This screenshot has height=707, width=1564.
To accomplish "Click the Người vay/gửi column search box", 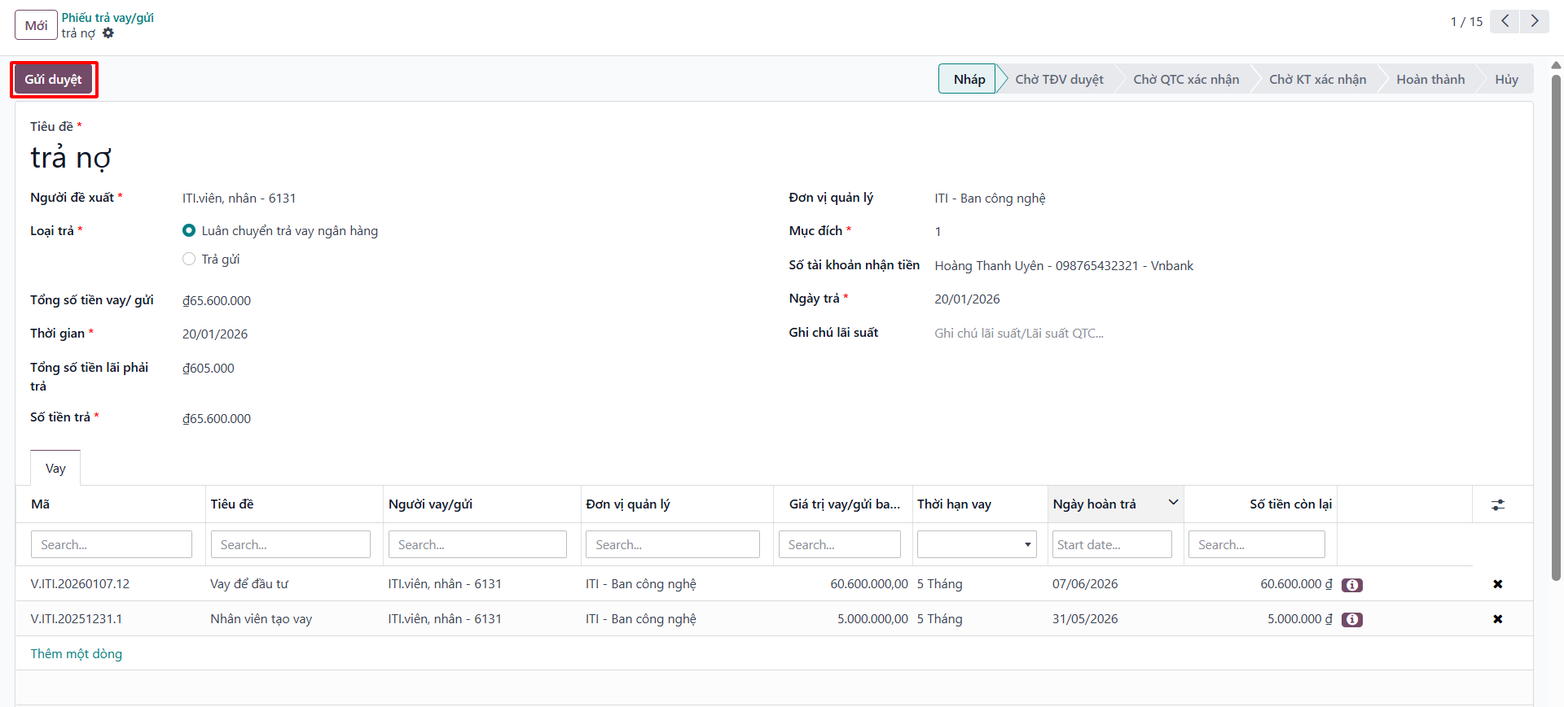I will click(x=477, y=544).
